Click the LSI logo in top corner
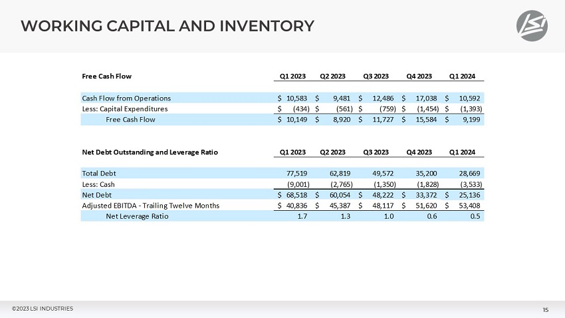Screen dimensions: 565x318 pyautogui.click(x=533, y=26)
